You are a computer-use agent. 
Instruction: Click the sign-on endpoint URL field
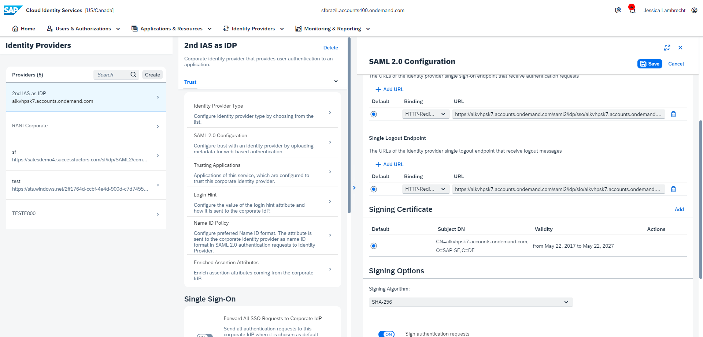pyautogui.click(x=558, y=114)
